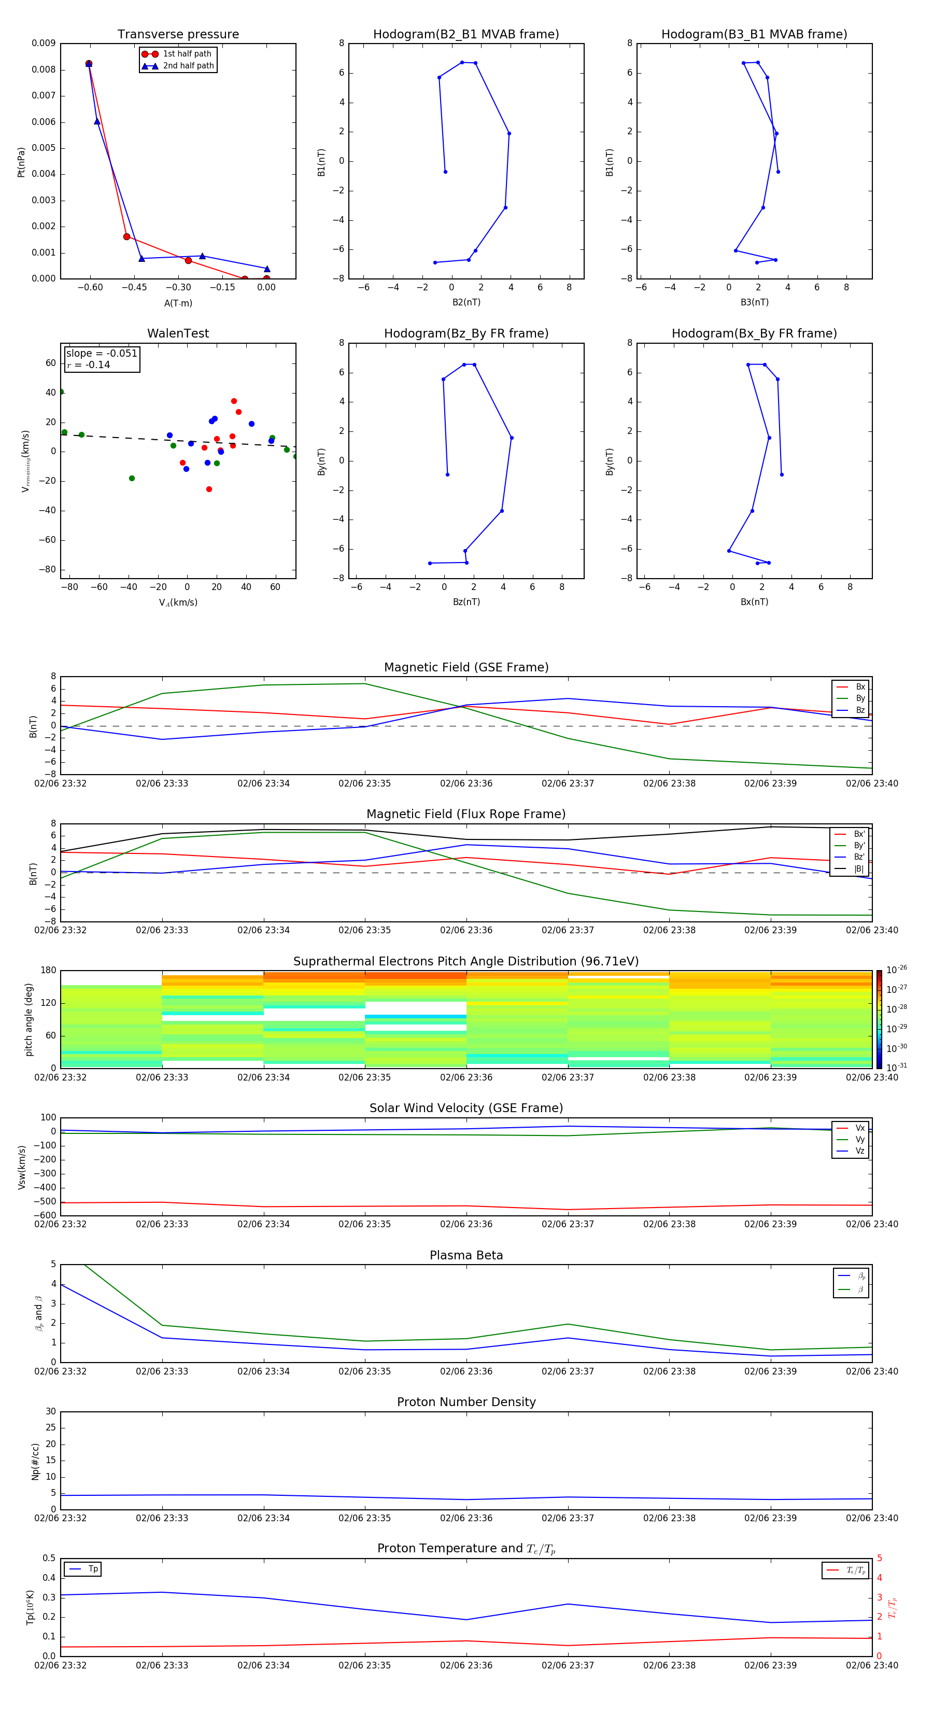Select Vy in the velocity legend
933x1711 pixels.
851,1139
